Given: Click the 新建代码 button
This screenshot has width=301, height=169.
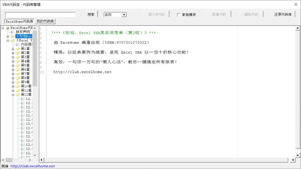Looking at the screenshot, I should click(x=219, y=14).
